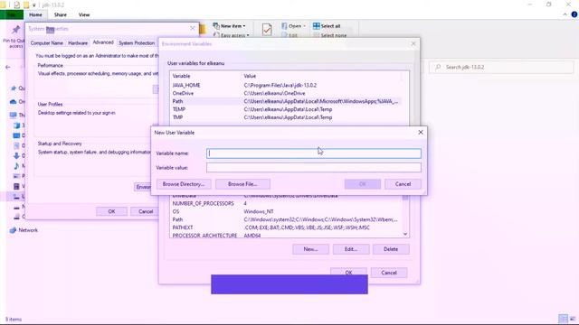Click OK in System Properties window
This screenshot has height=325, width=579.
click(x=111, y=211)
